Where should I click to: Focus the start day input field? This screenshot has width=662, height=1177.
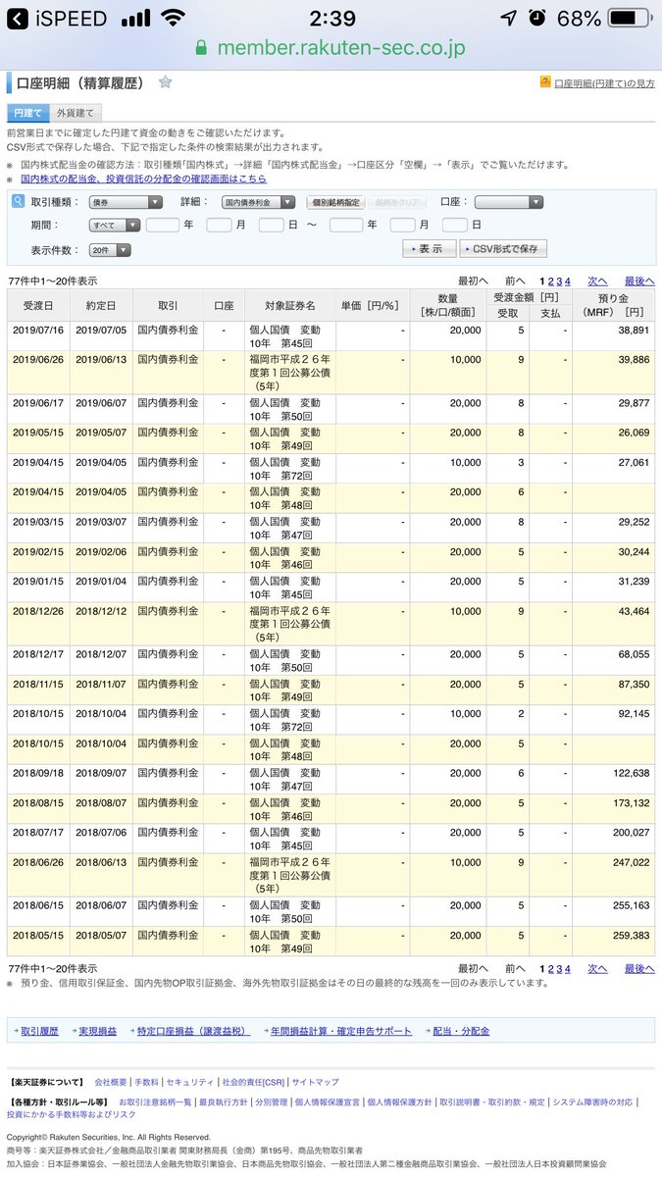[x=272, y=225]
